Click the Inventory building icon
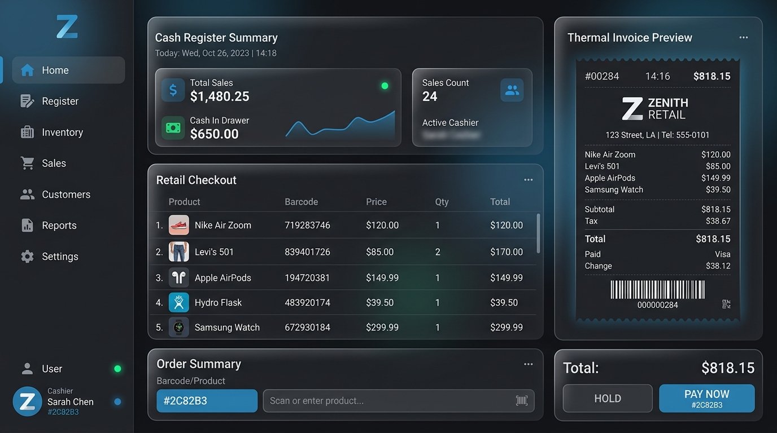 coord(27,132)
